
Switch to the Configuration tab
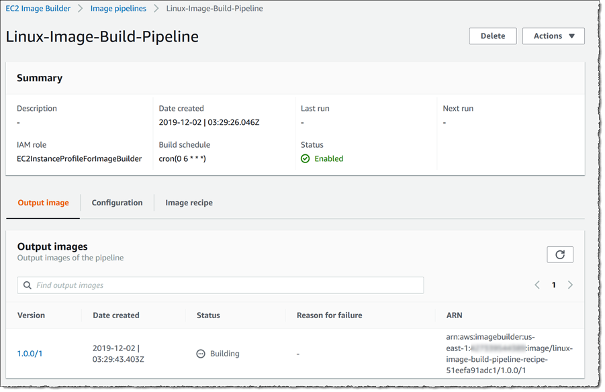pyautogui.click(x=117, y=203)
